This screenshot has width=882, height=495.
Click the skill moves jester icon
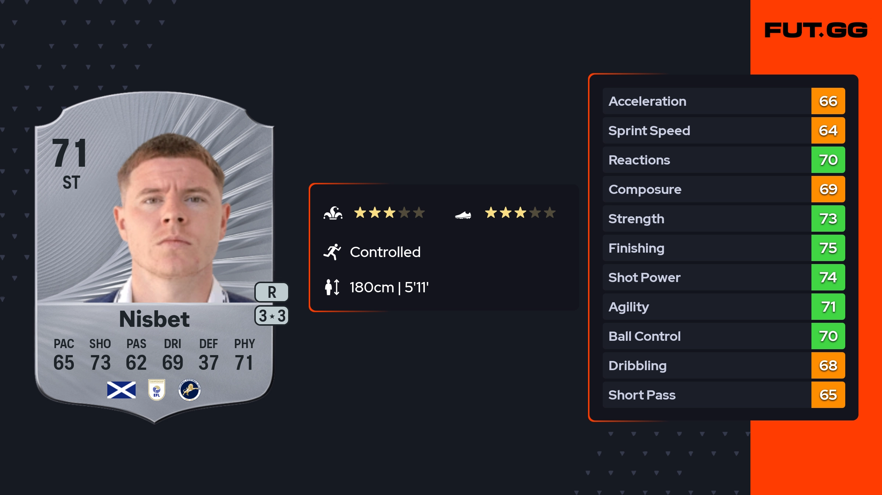(x=333, y=213)
